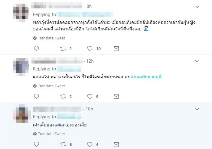Viewport: 212px width, 149px height.
Task: Reply to the 12h tweet
Action: 36,96
